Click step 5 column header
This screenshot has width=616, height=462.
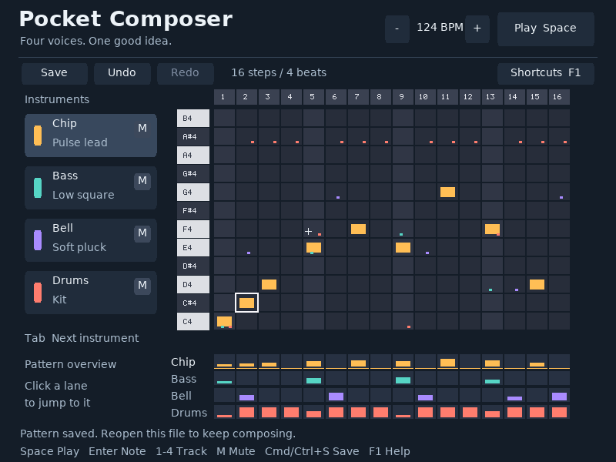click(x=313, y=97)
